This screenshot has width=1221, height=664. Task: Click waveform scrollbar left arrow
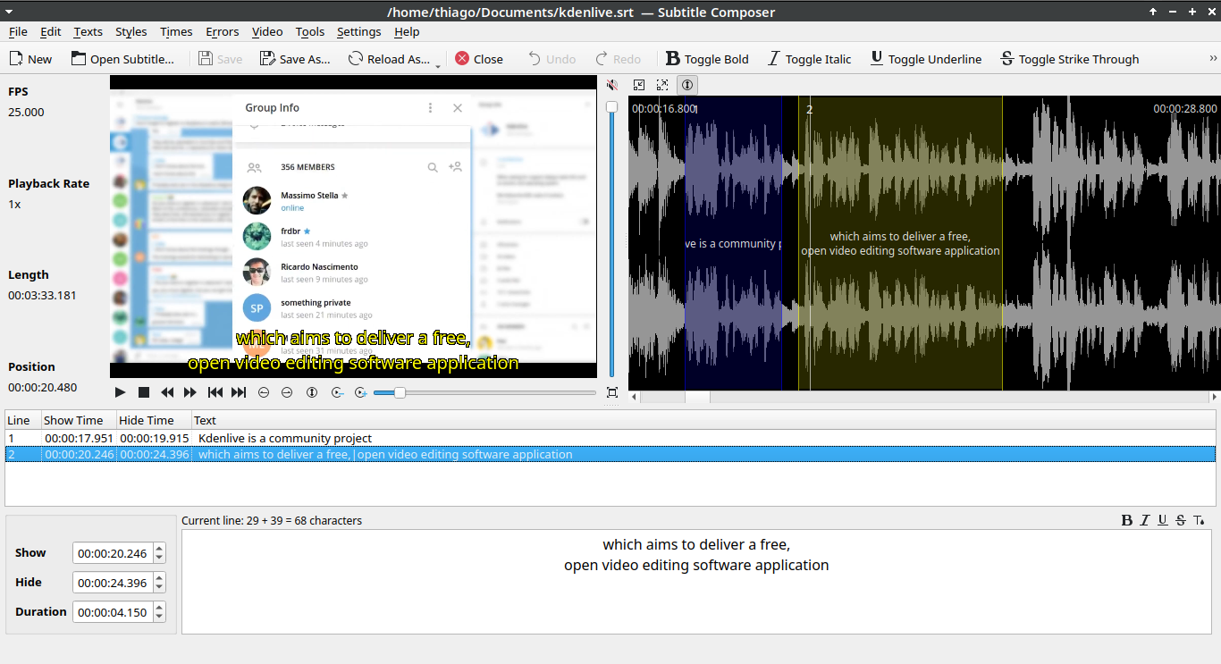(635, 397)
